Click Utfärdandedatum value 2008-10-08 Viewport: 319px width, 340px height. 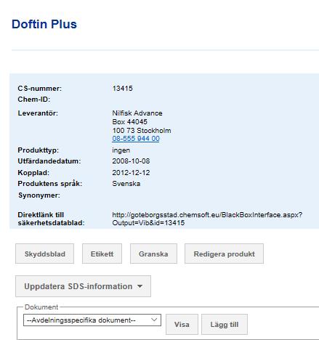(131, 161)
